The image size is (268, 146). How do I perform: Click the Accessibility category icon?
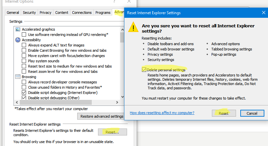point(18,40)
